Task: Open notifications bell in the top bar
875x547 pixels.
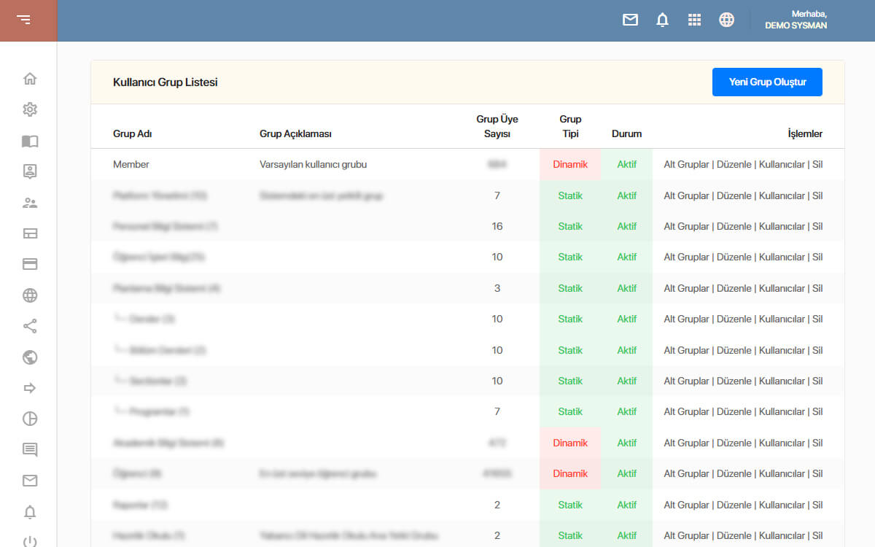Action: 662,20
